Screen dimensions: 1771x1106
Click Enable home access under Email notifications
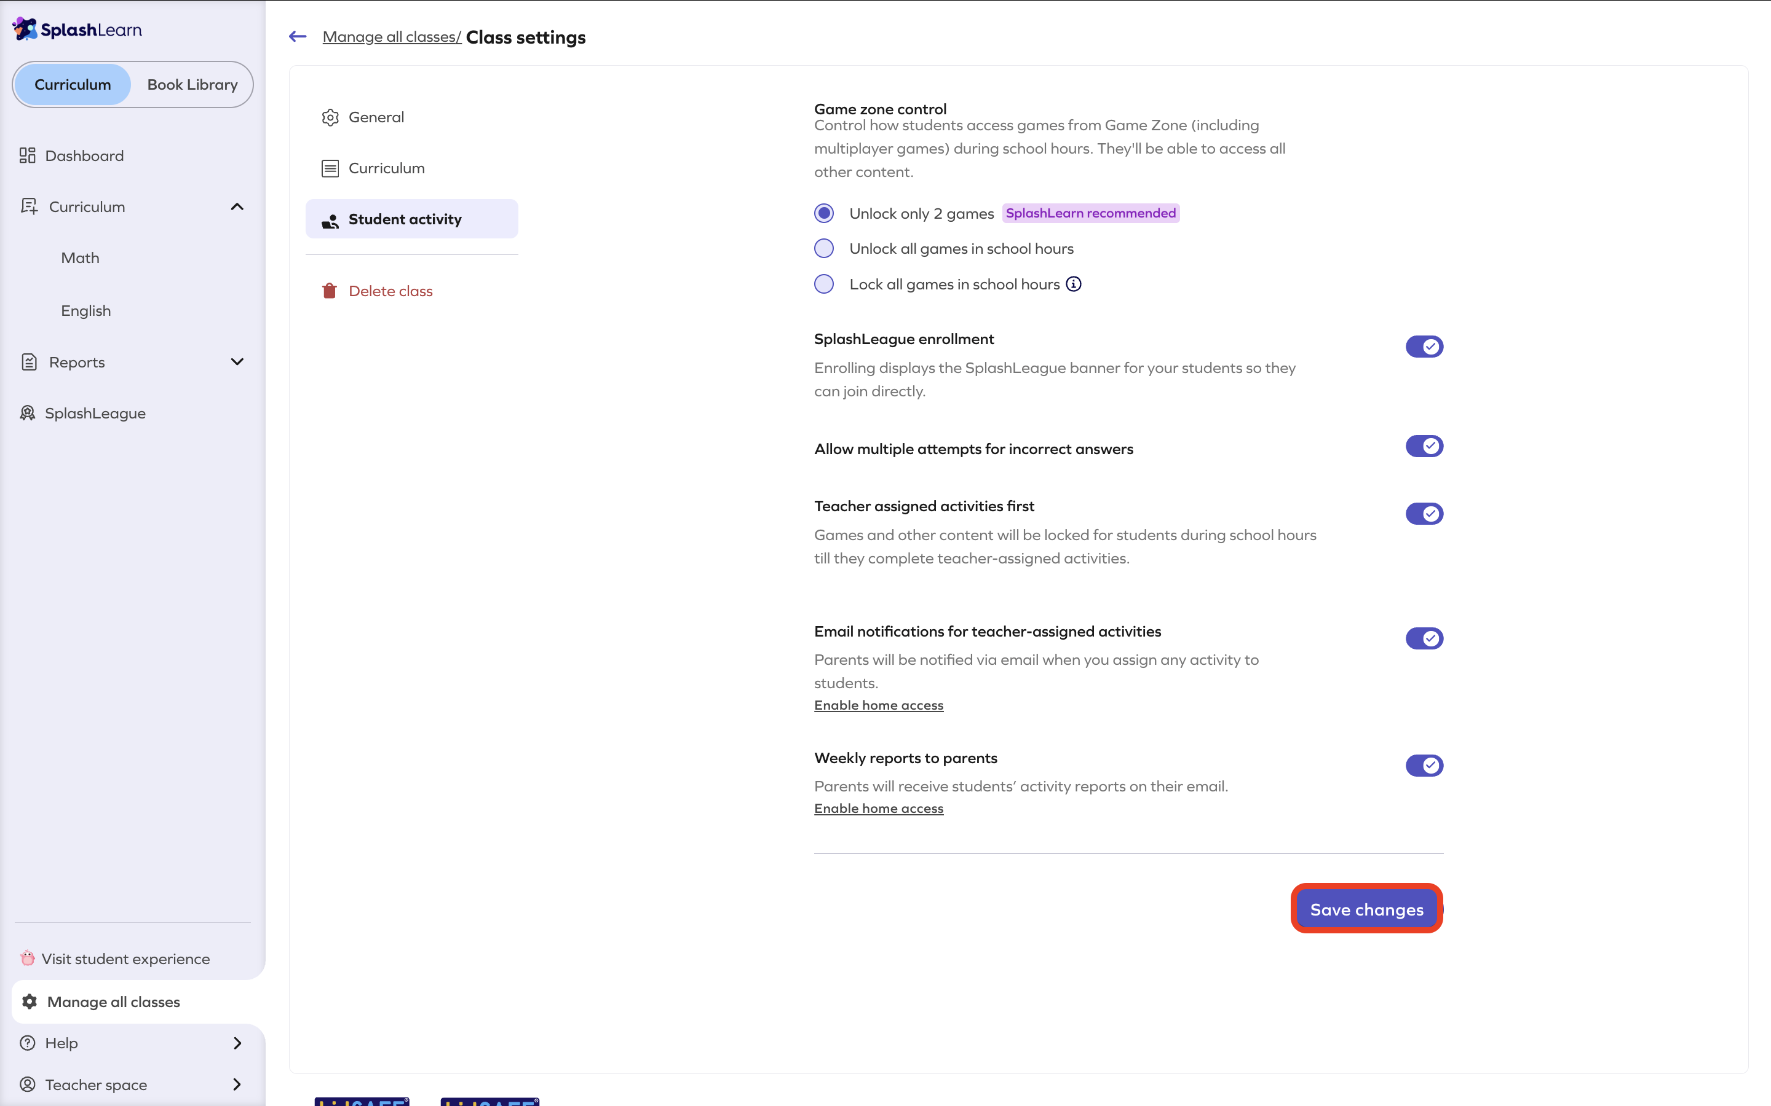point(878,705)
